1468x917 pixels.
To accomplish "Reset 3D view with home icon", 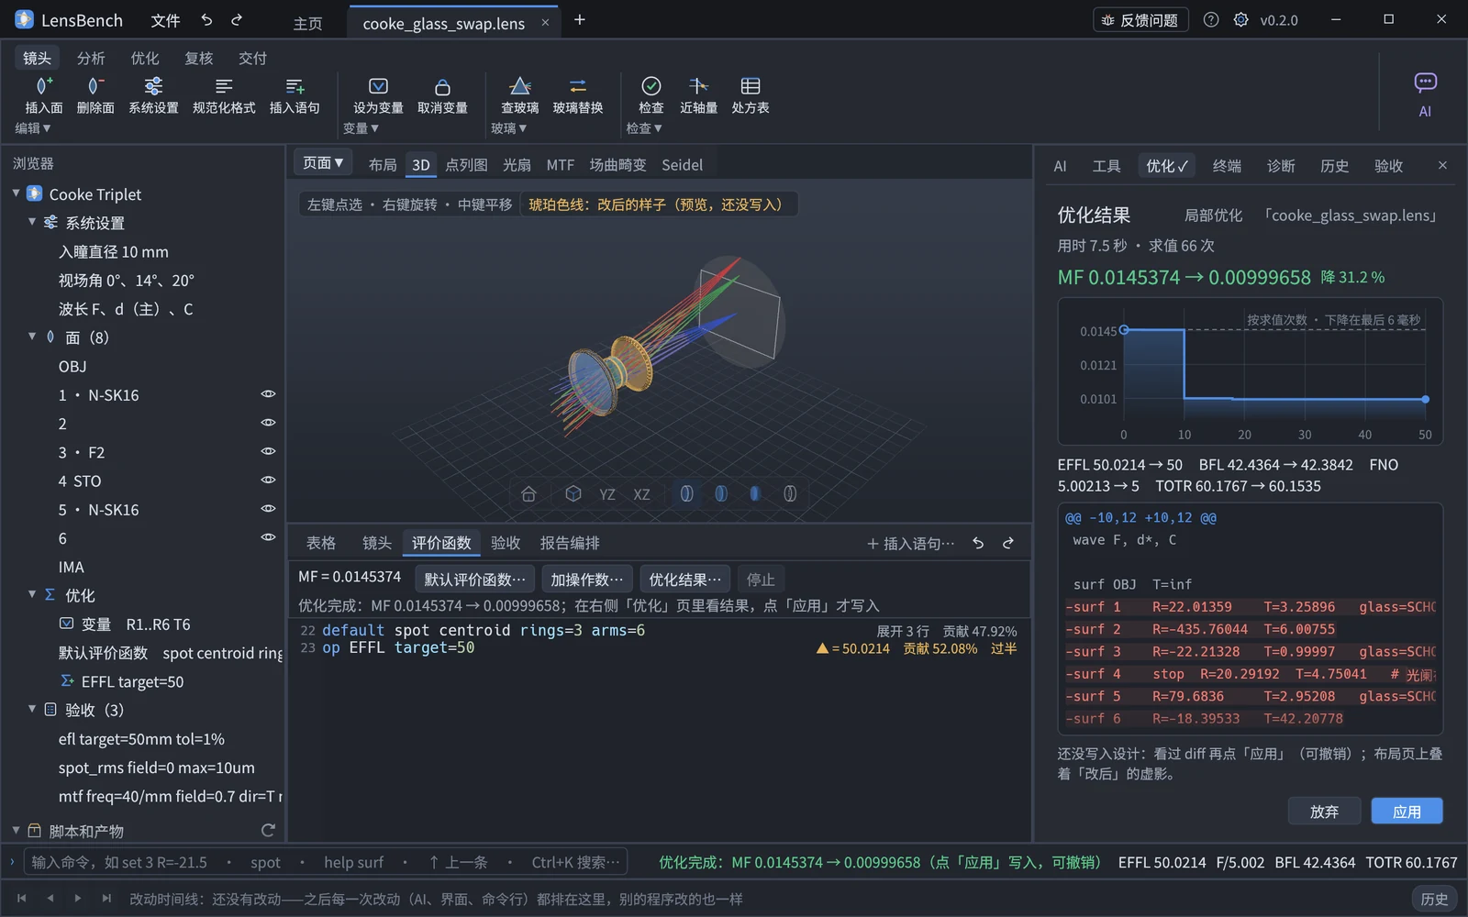I will point(528,494).
